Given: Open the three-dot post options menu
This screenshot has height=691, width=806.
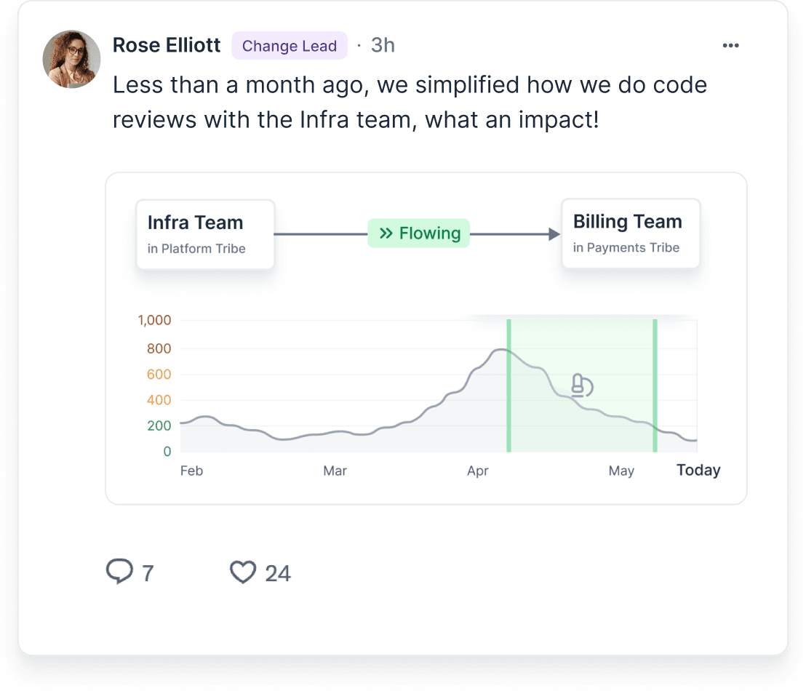Looking at the screenshot, I should point(730,46).
